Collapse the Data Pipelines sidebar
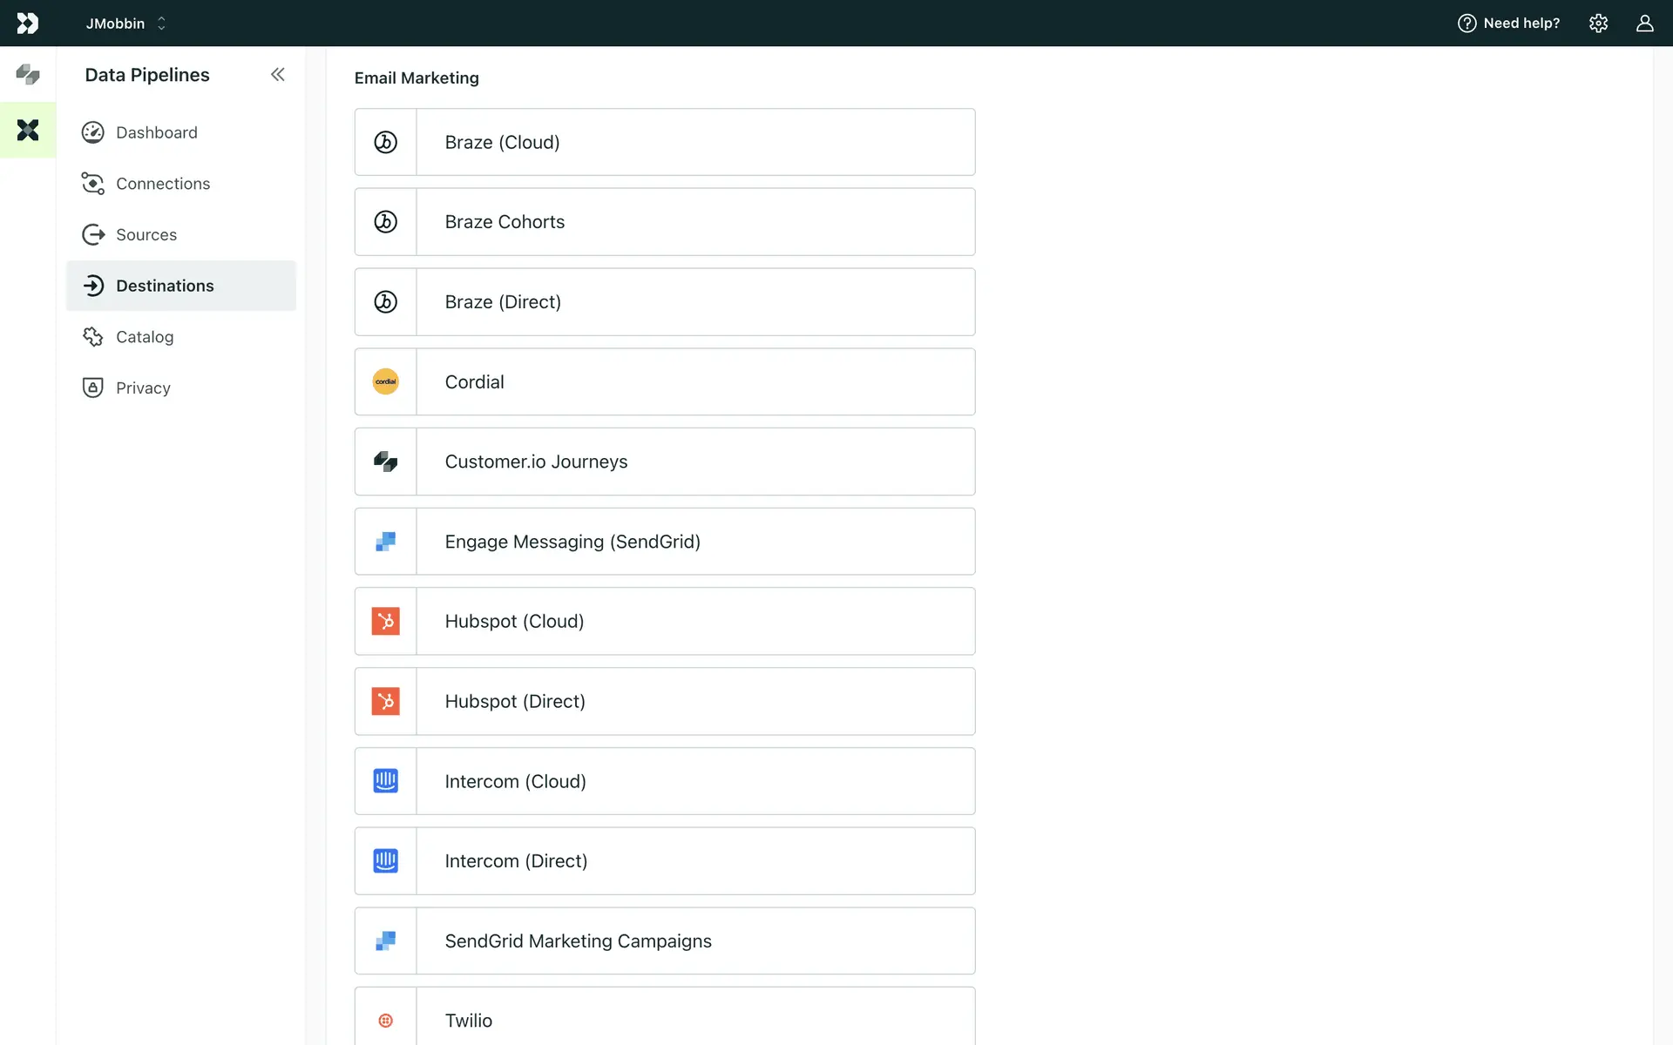This screenshot has height=1045, width=1673. (x=277, y=75)
